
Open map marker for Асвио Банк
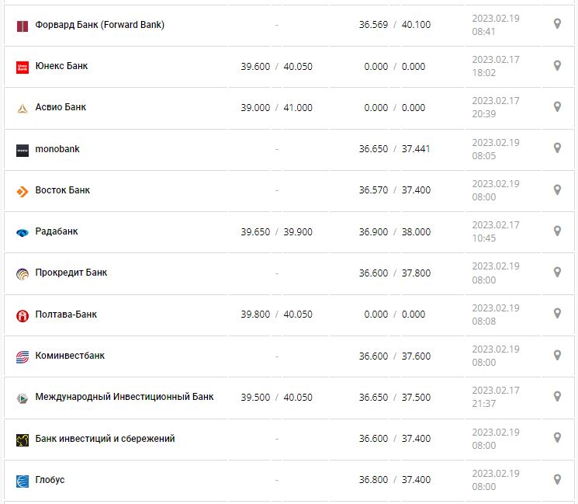tap(557, 106)
